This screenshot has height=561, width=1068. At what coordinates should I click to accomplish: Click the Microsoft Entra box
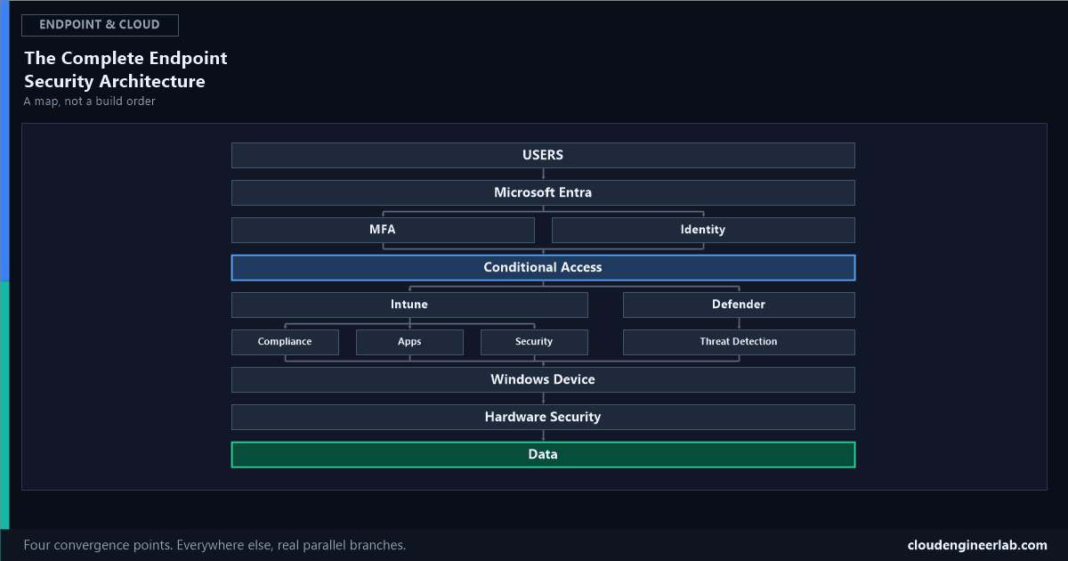(543, 192)
